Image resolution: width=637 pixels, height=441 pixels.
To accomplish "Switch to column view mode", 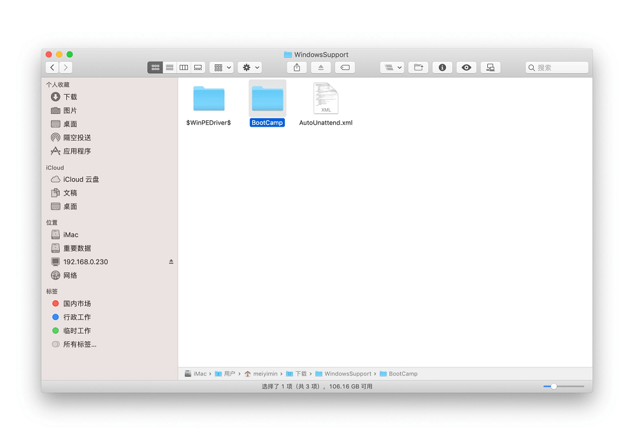I will [183, 67].
